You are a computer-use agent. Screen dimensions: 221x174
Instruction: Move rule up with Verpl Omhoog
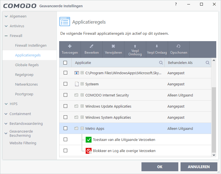point(135,50)
